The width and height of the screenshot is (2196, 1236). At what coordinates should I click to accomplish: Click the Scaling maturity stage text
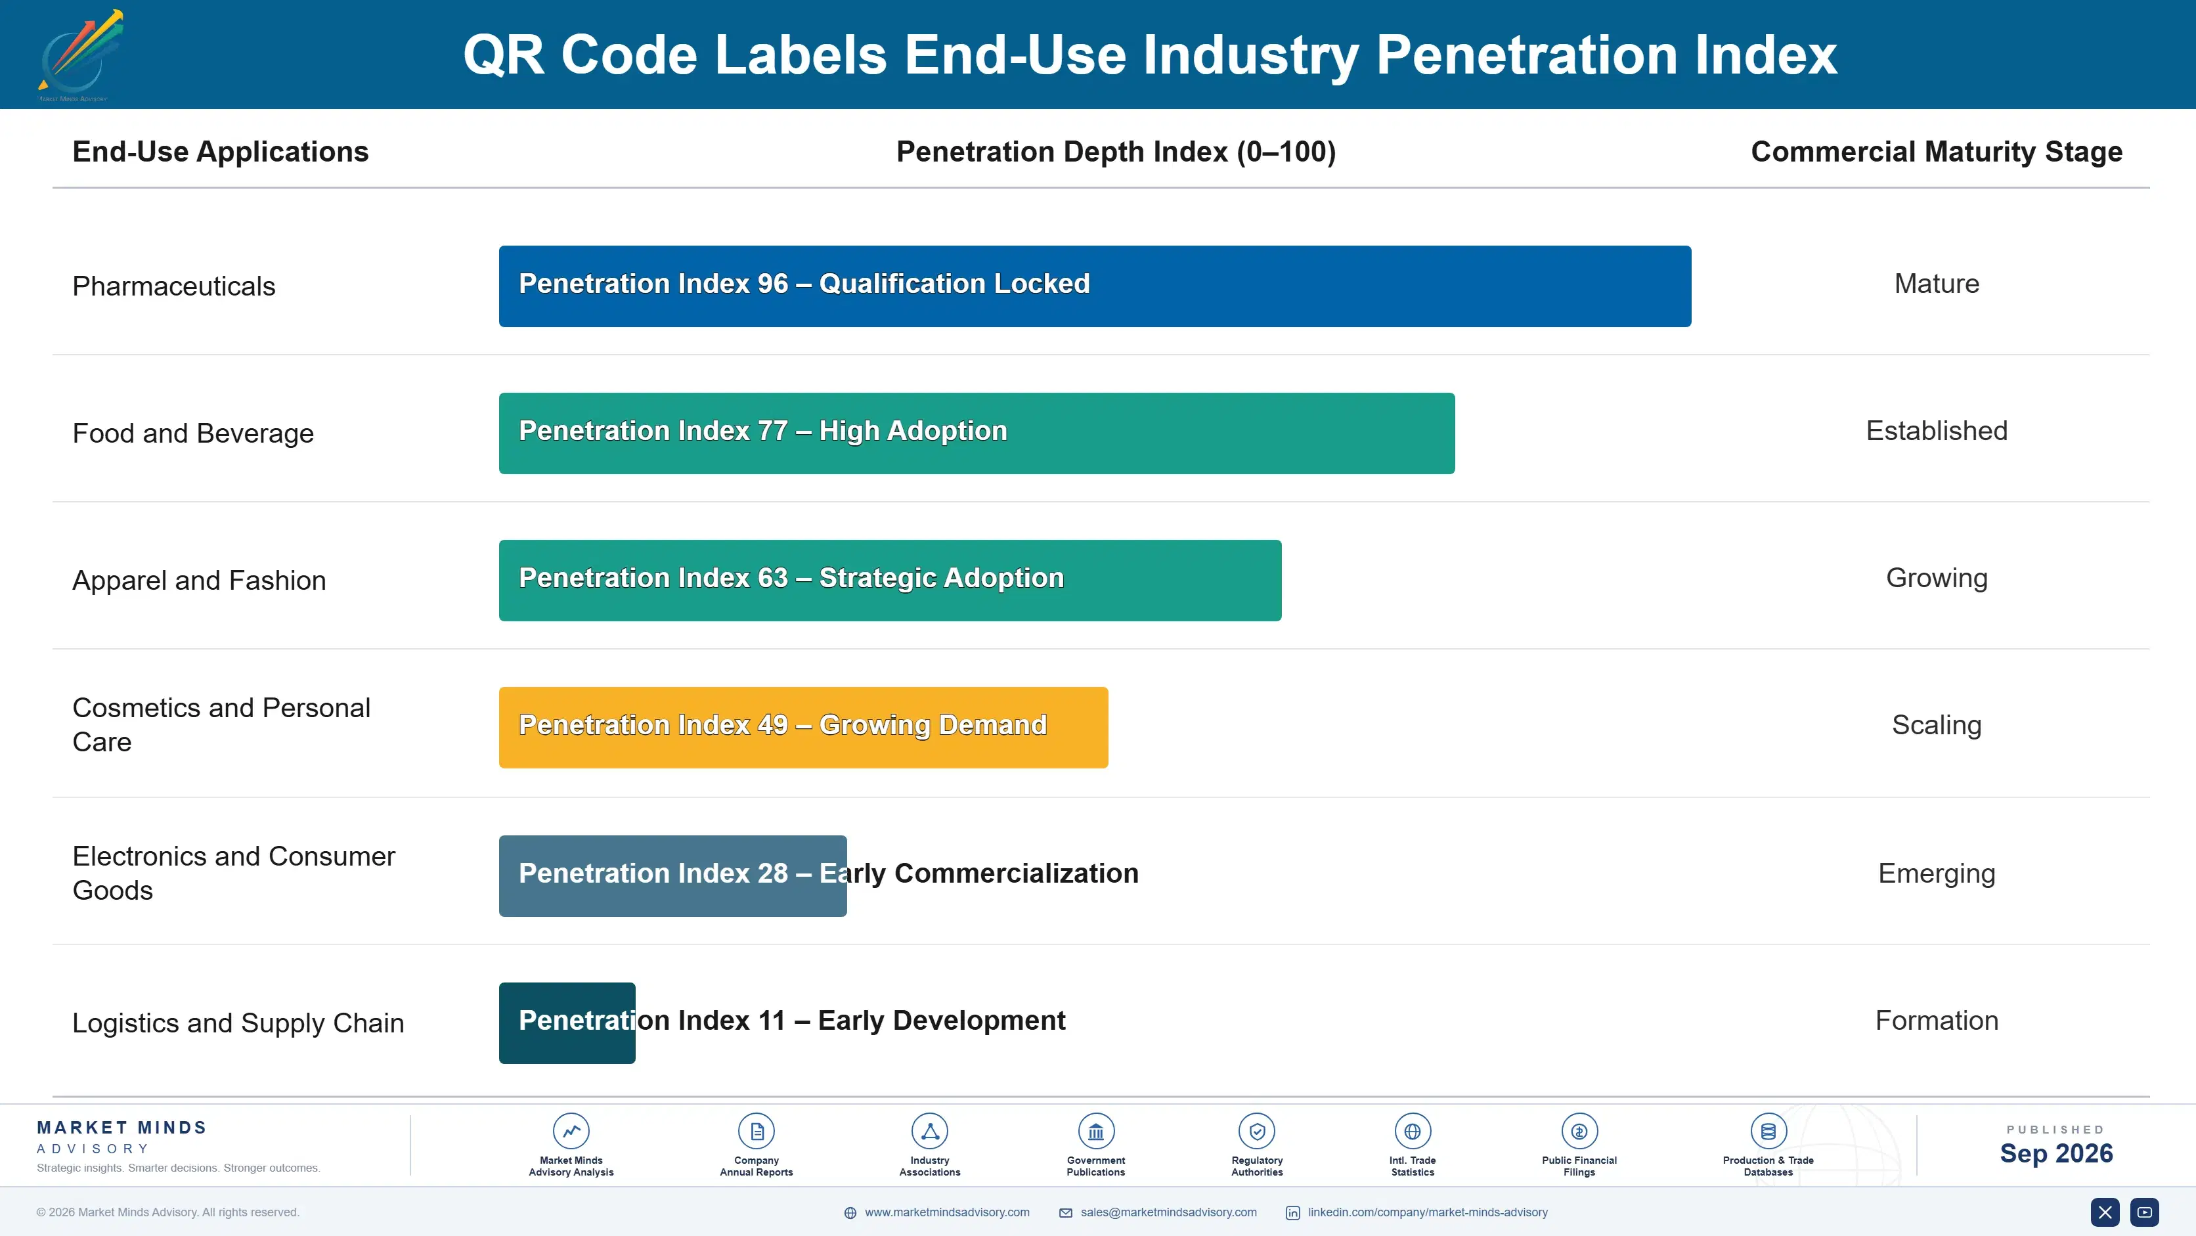point(1937,726)
